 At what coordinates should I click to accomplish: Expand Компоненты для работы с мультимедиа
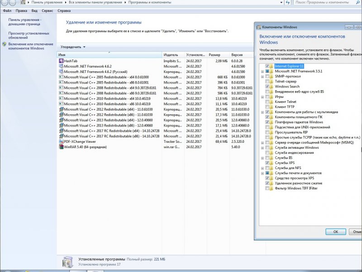click(262, 112)
